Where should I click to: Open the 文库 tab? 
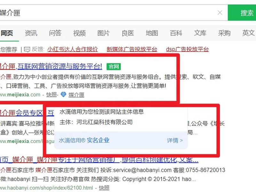click(x=200, y=33)
